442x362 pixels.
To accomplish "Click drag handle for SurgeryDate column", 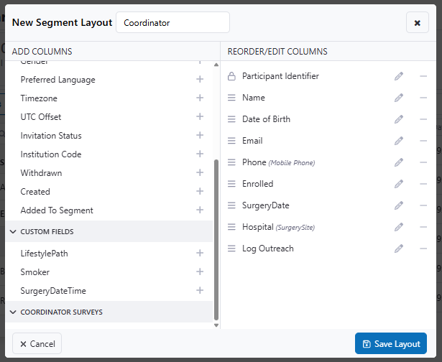I will pos(231,205).
